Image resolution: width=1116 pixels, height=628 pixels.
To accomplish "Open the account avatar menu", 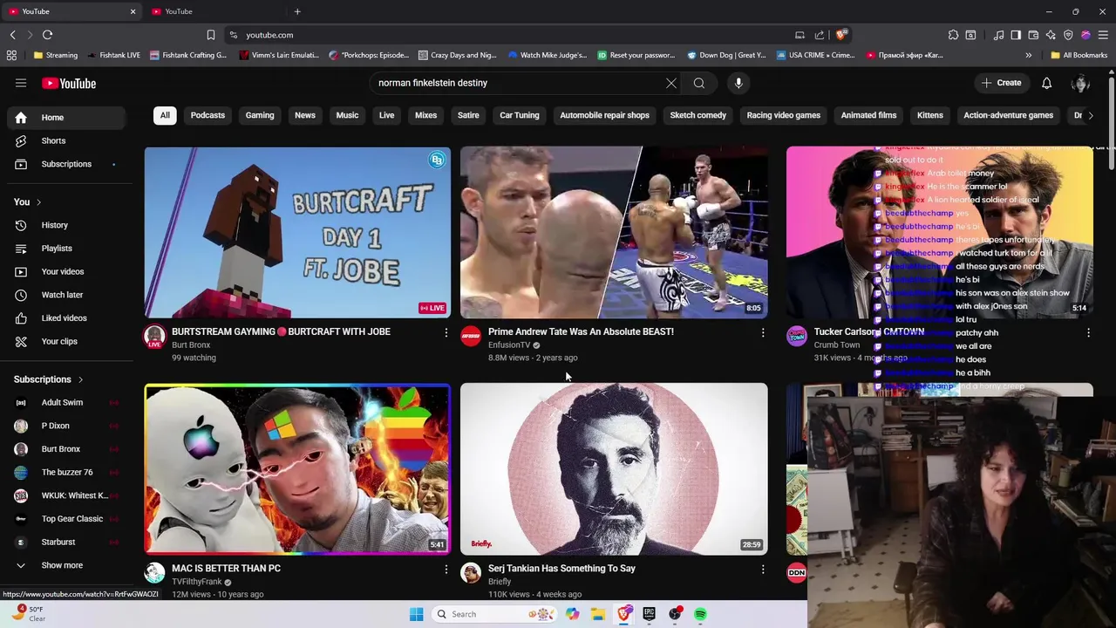I will tap(1081, 83).
